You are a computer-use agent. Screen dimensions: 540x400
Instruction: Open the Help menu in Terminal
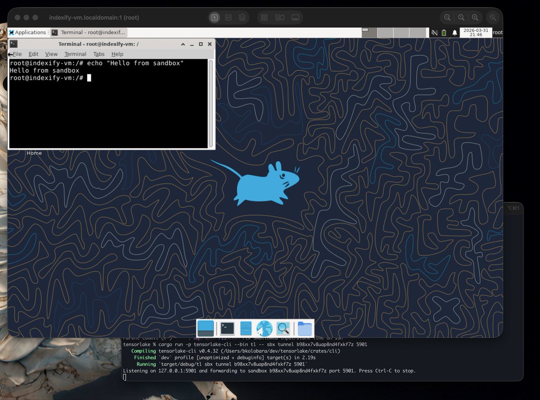pyautogui.click(x=117, y=54)
